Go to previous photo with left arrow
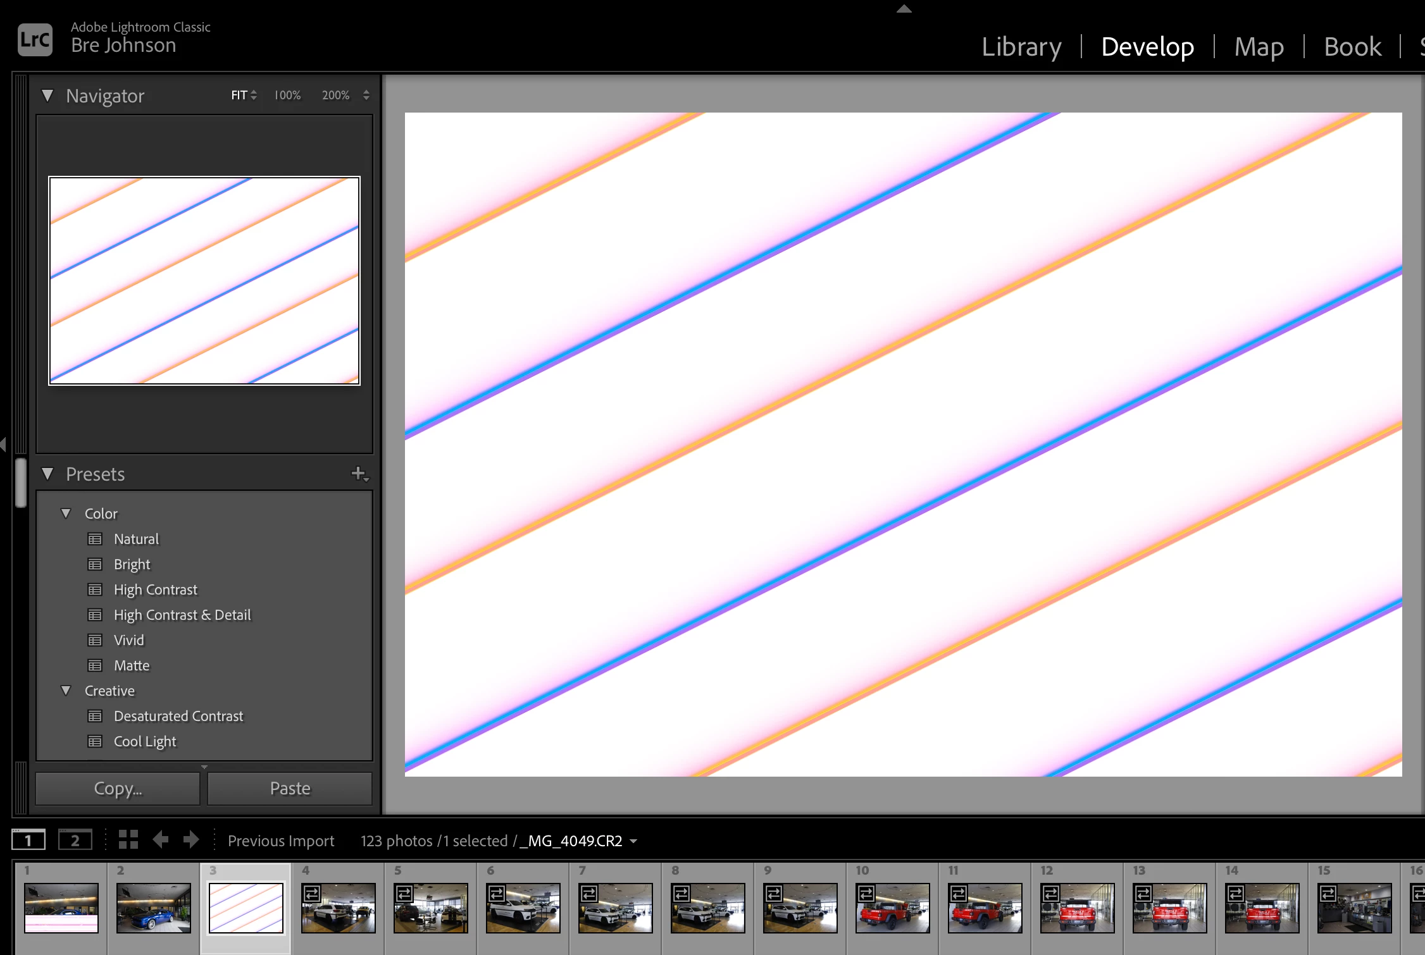The width and height of the screenshot is (1425, 955). coord(161,840)
